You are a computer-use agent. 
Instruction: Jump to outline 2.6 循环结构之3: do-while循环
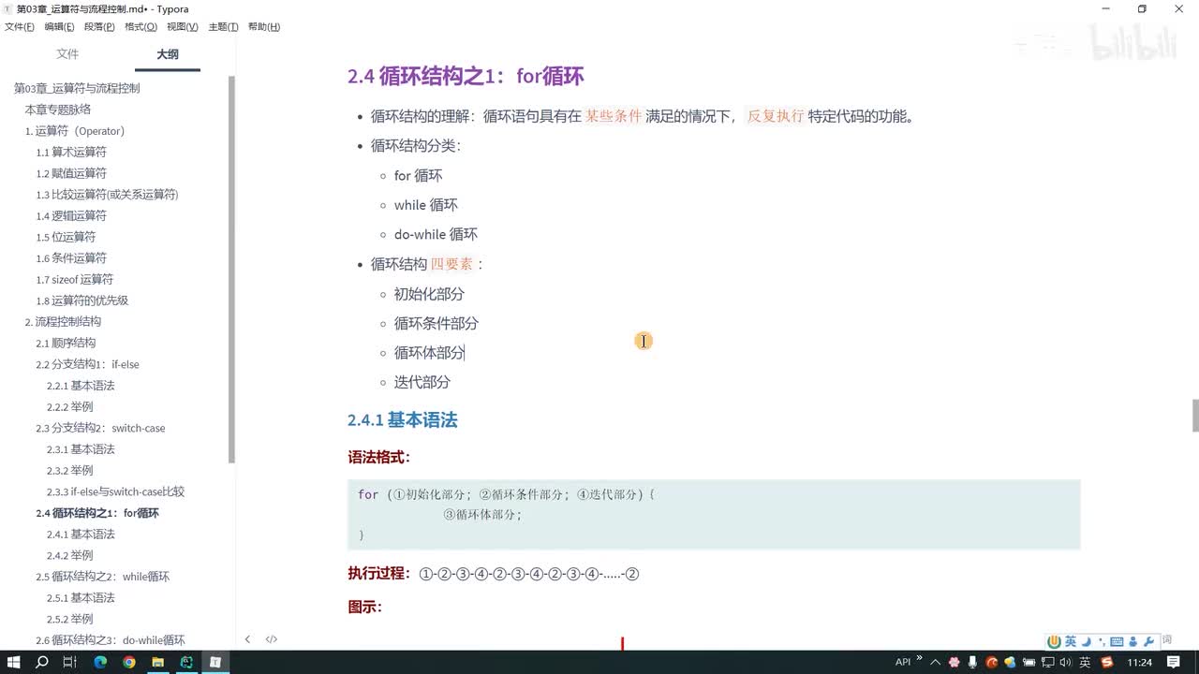pyautogui.click(x=110, y=640)
